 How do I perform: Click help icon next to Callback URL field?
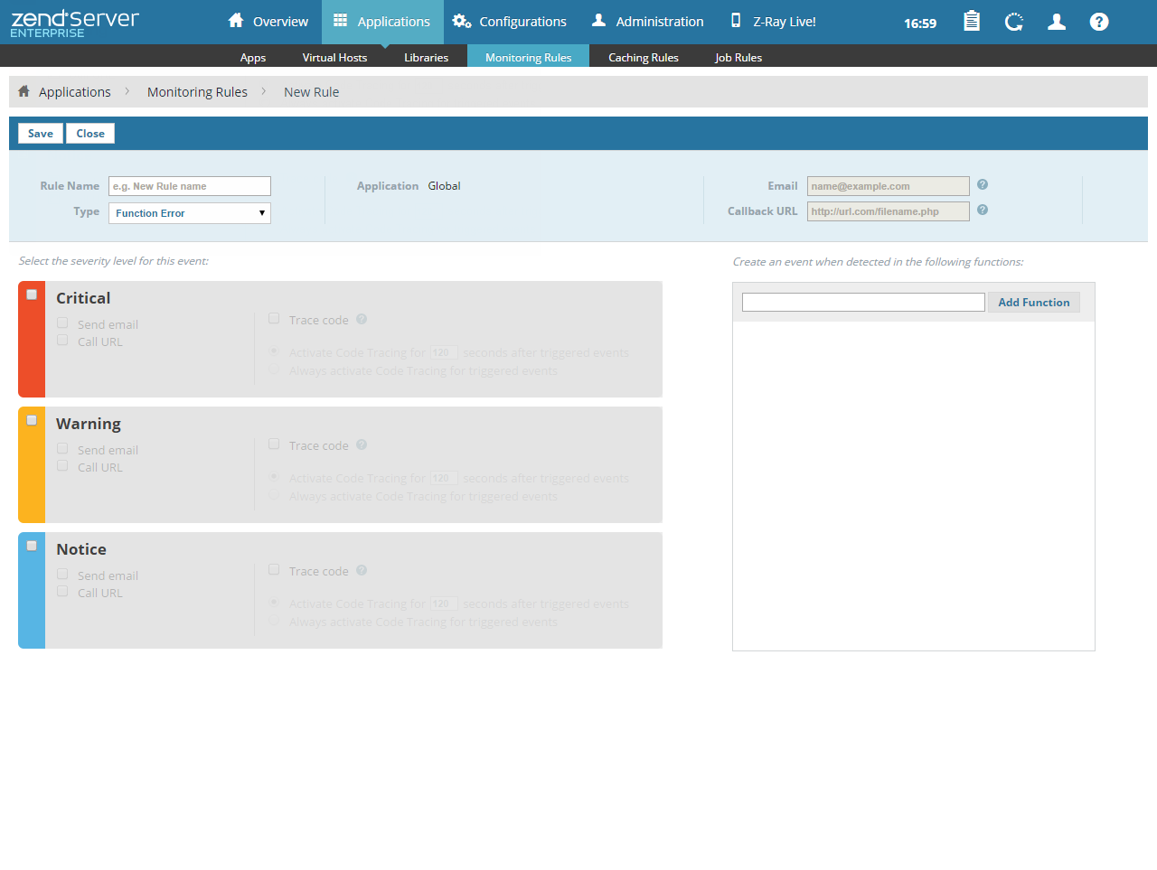pyautogui.click(x=983, y=210)
